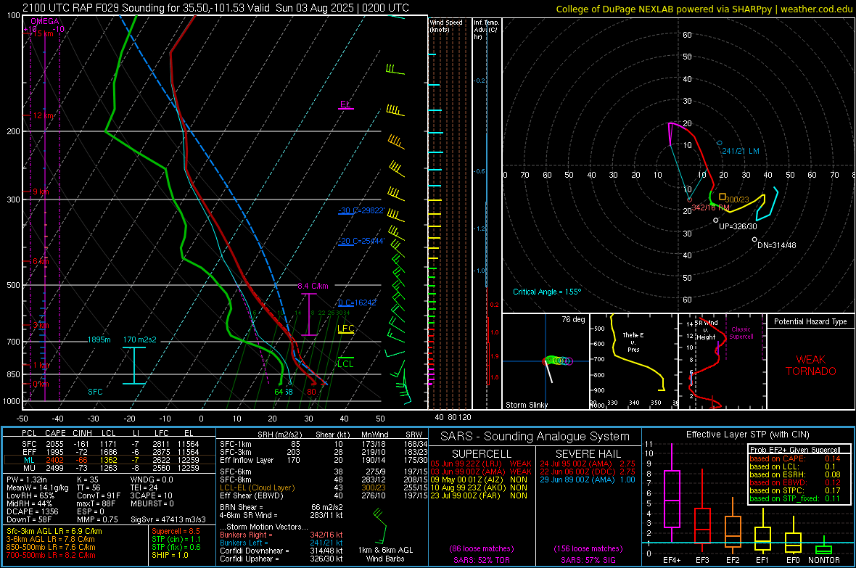The image size is (856, 568).
Task: Click 'Critical Angle = 155°' text
Action: (x=547, y=292)
